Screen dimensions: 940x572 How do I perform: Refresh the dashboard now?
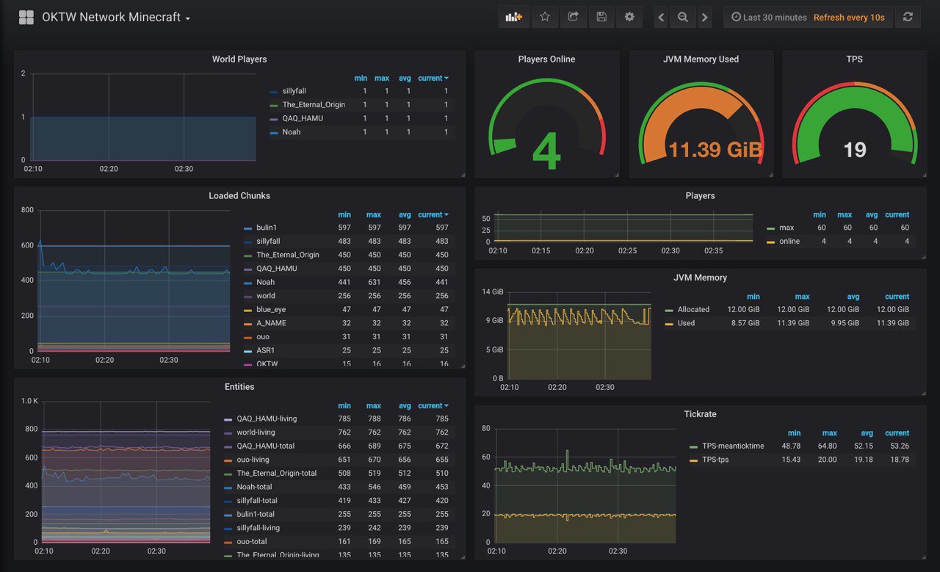(x=908, y=17)
